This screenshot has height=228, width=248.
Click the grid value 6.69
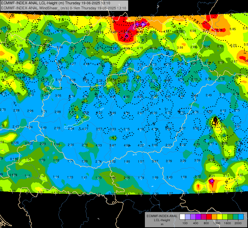coord(4,77)
